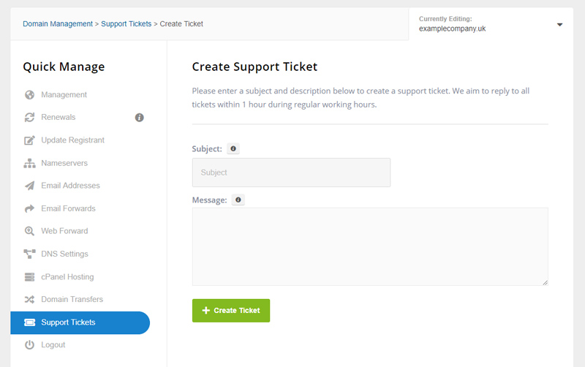Expand the Currently Editing domain dropdown
The height and width of the screenshot is (367, 585).
click(x=559, y=25)
